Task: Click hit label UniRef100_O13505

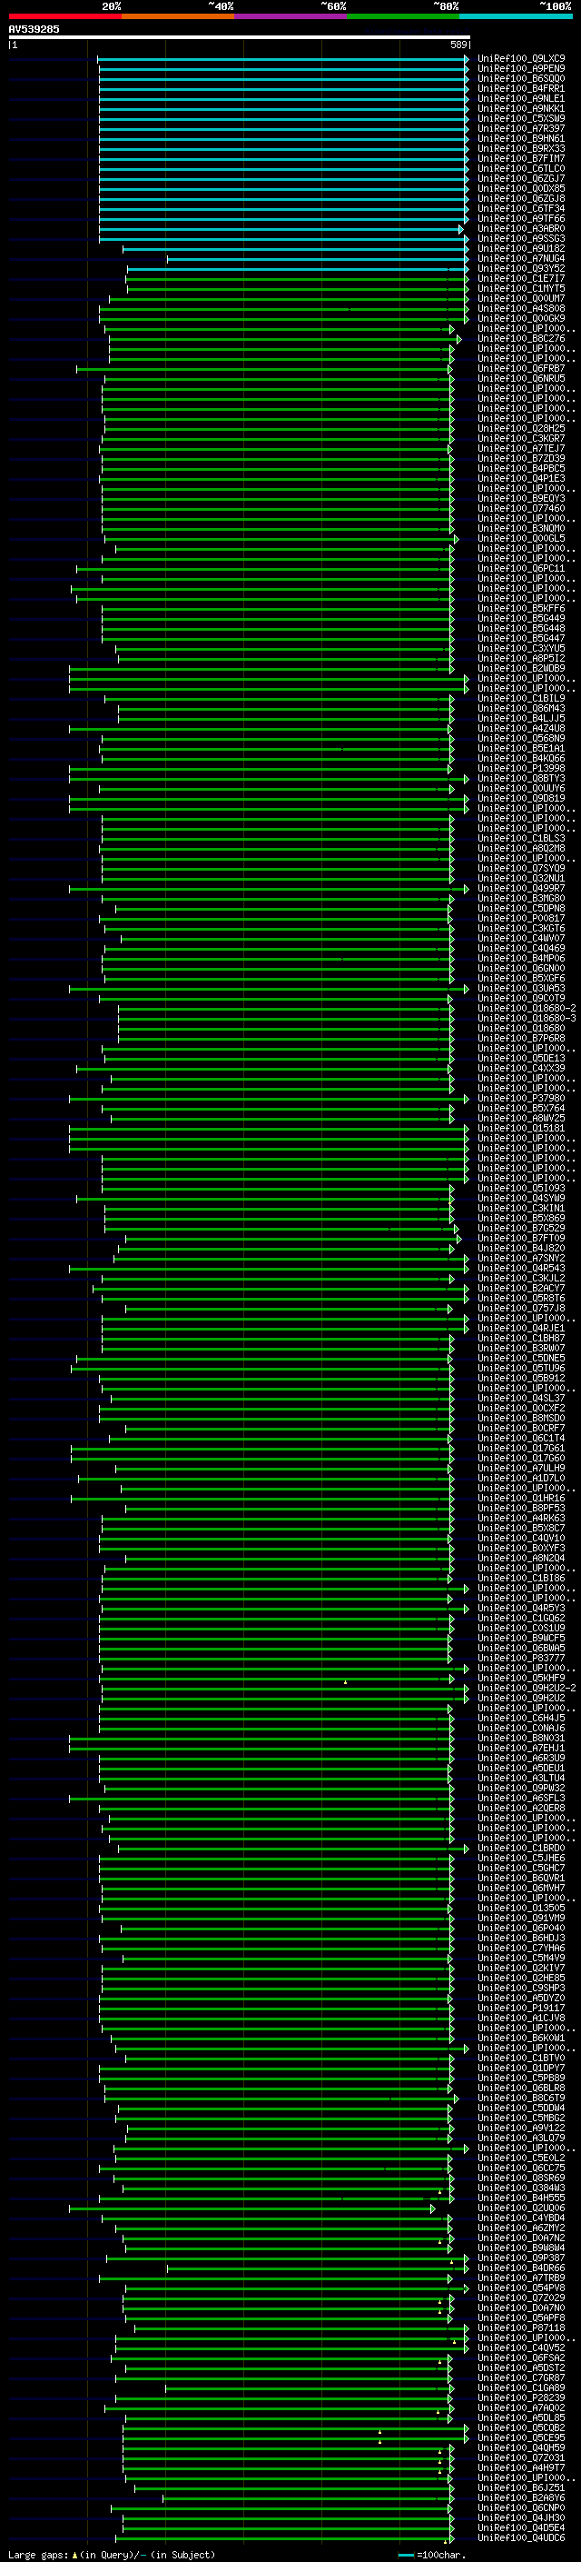Action: click(521, 1909)
